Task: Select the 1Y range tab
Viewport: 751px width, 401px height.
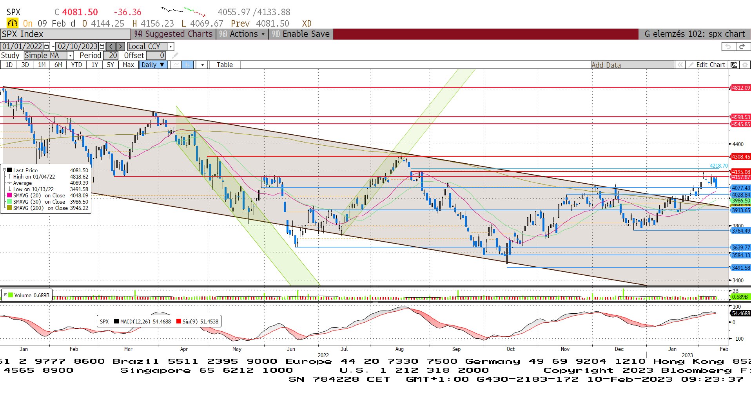Action: click(94, 65)
